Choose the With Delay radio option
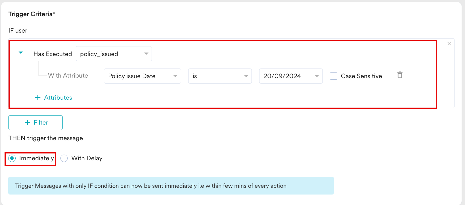 (x=64, y=158)
